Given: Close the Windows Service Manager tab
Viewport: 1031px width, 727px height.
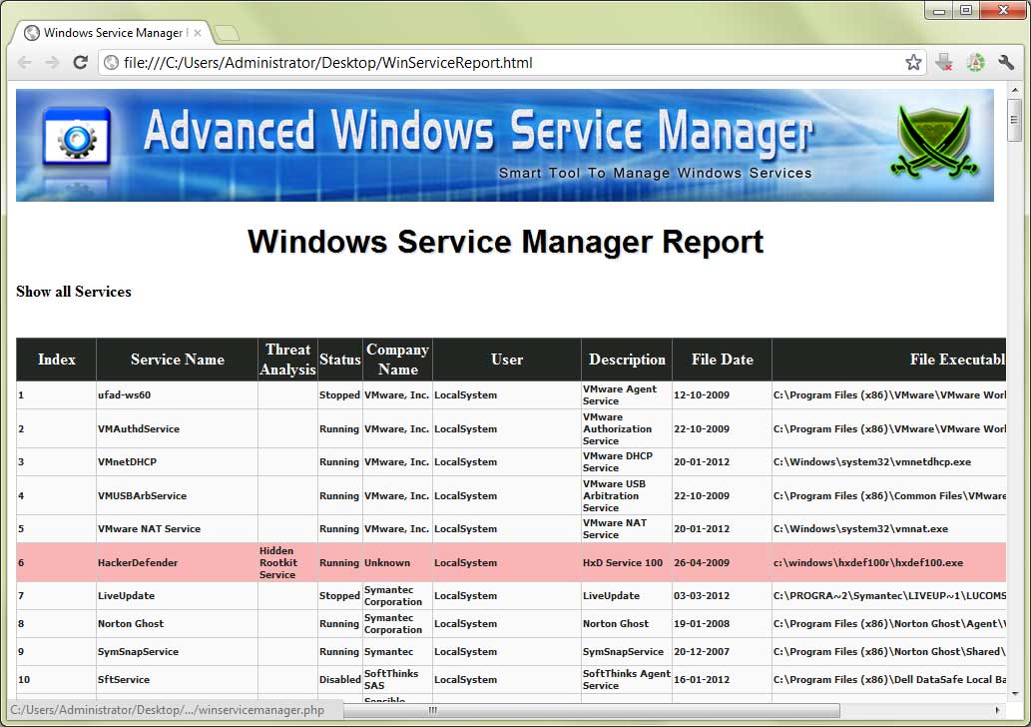Looking at the screenshot, I should click(x=198, y=33).
